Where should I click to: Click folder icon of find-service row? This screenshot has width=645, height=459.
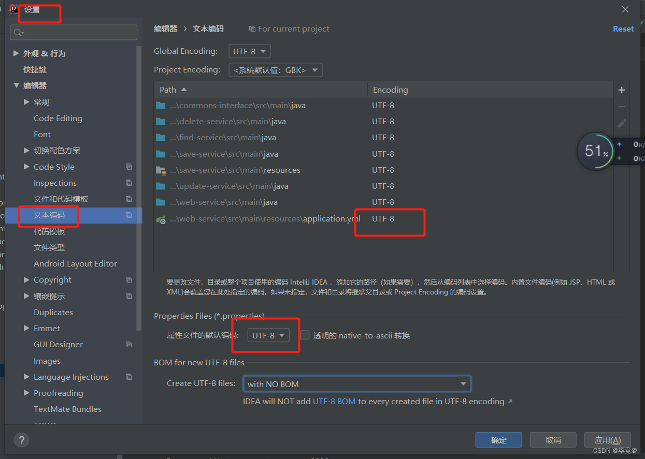coord(161,138)
